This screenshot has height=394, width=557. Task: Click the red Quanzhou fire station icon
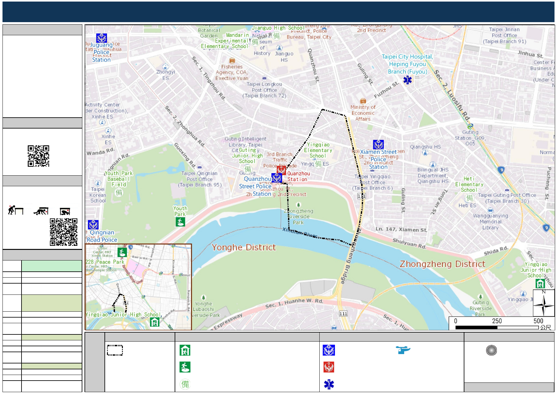(281, 170)
